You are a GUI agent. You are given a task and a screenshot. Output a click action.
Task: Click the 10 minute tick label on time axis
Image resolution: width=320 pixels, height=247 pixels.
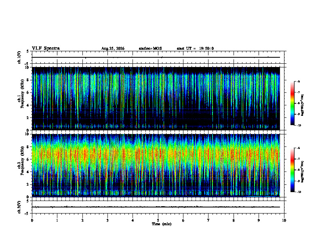[x=284, y=220]
